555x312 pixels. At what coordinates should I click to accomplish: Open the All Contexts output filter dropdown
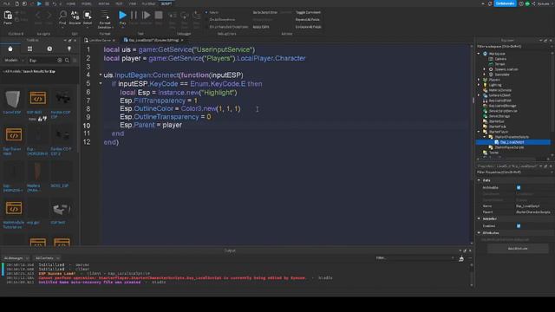pos(47,258)
